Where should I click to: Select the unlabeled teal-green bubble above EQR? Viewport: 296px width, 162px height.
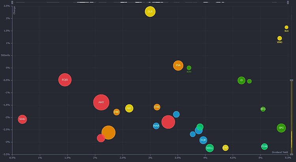(200, 127)
